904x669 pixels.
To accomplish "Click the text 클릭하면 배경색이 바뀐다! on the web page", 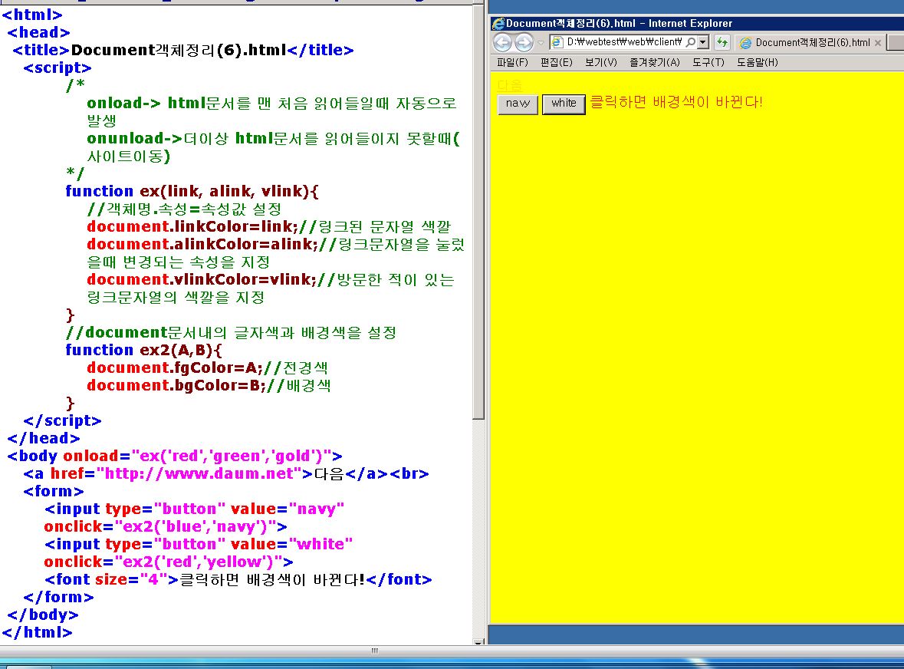I will 676,103.
